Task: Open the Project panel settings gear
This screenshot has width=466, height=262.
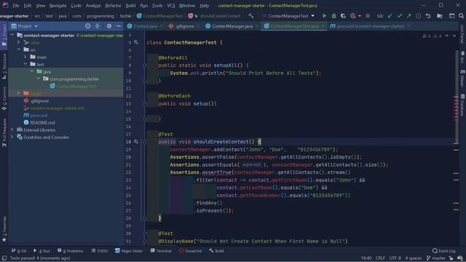Action: (109, 26)
